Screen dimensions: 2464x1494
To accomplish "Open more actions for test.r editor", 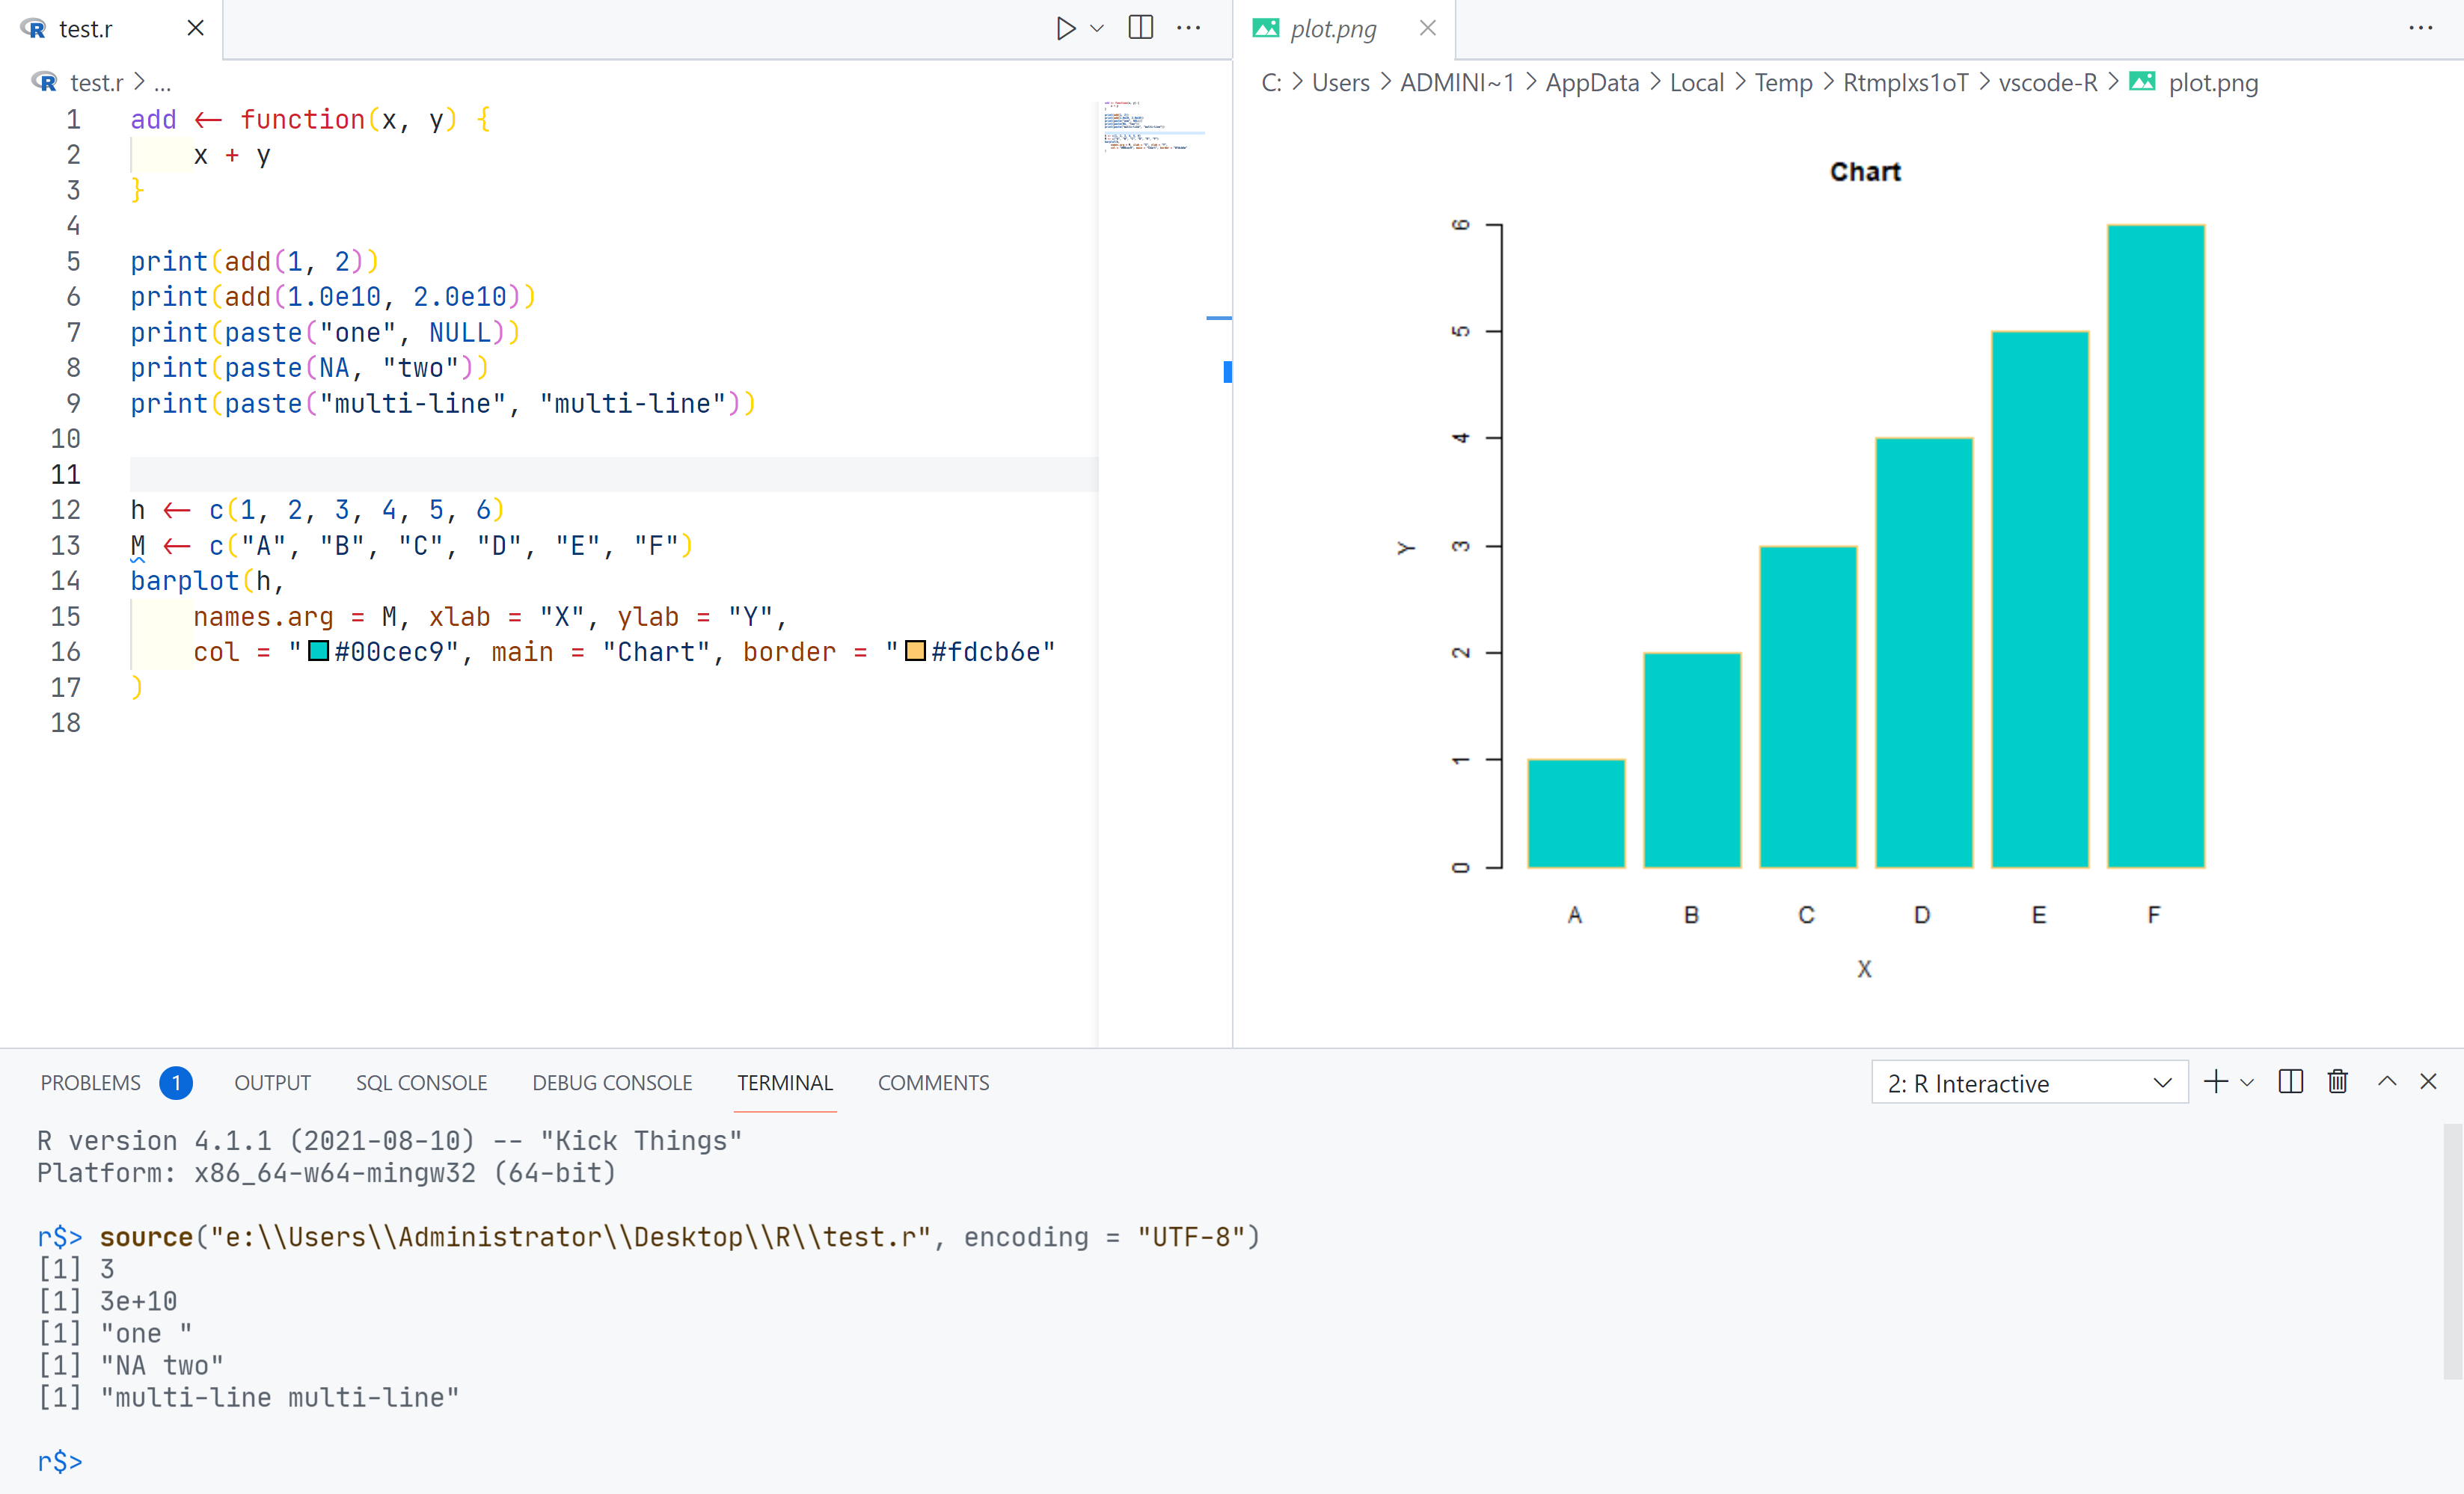I will pos(1189,28).
